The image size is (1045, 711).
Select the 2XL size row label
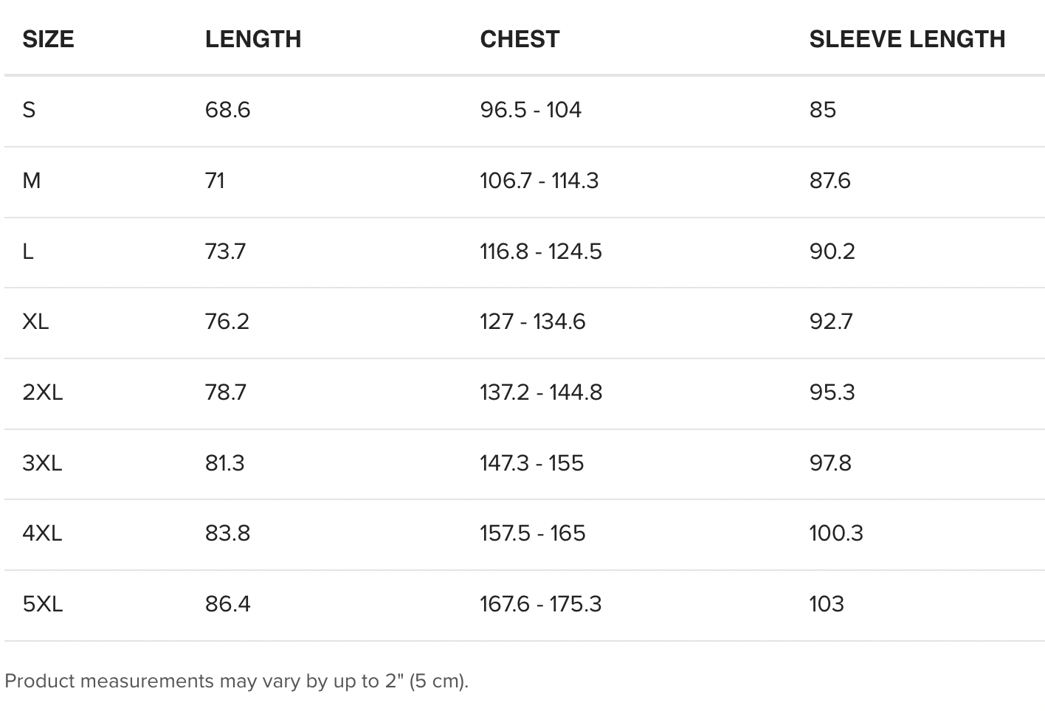pos(43,392)
